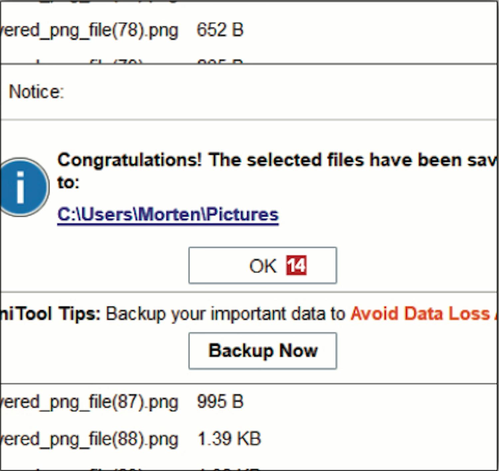
Task: Click the blue information icon
Action: tap(22, 187)
